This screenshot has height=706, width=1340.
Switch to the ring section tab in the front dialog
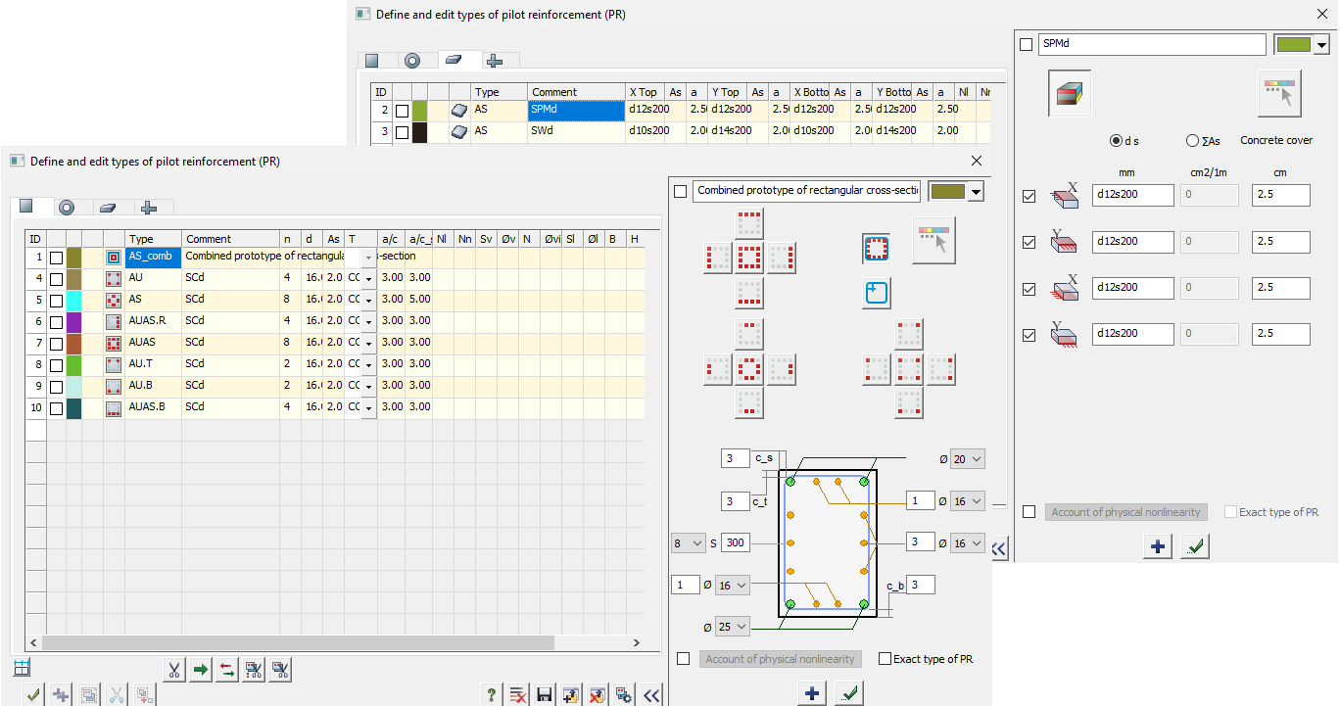[67, 208]
